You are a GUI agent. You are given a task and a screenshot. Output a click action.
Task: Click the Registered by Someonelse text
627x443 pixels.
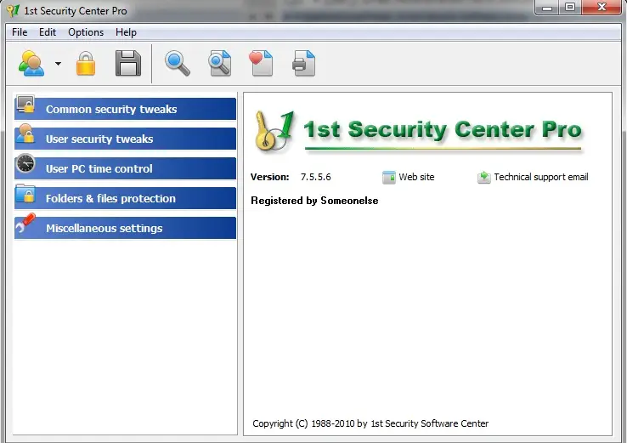(314, 201)
